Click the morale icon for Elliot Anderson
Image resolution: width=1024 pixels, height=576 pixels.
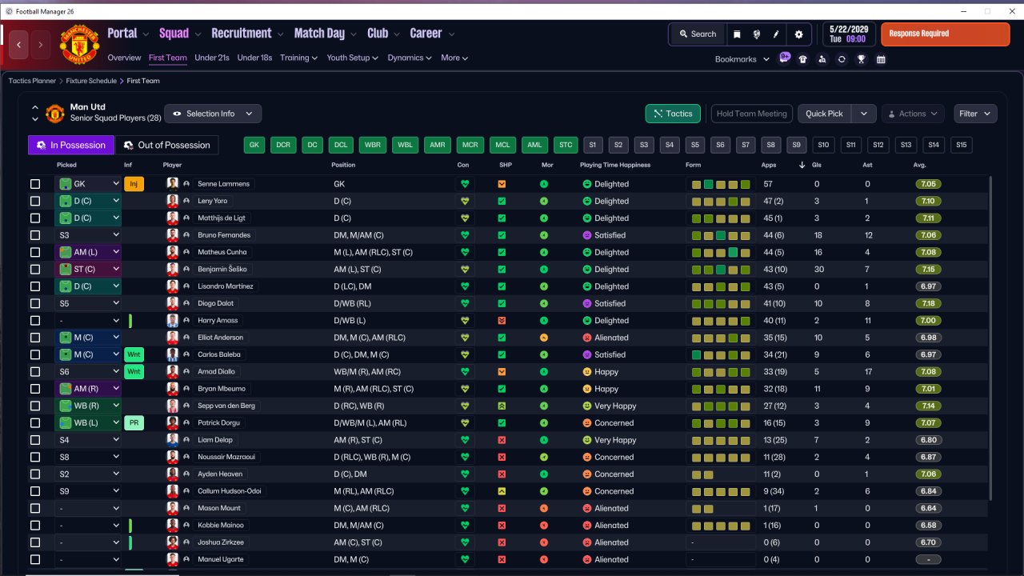[x=544, y=338]
